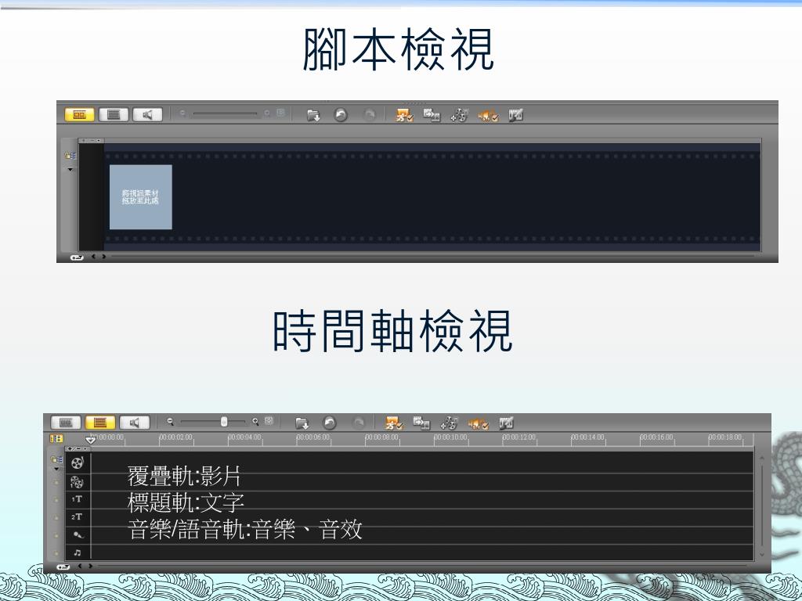Viewport: 802px width, 601px height.
Task: Open Track Manager in the lower toolbar
Action: click(449, 423)
